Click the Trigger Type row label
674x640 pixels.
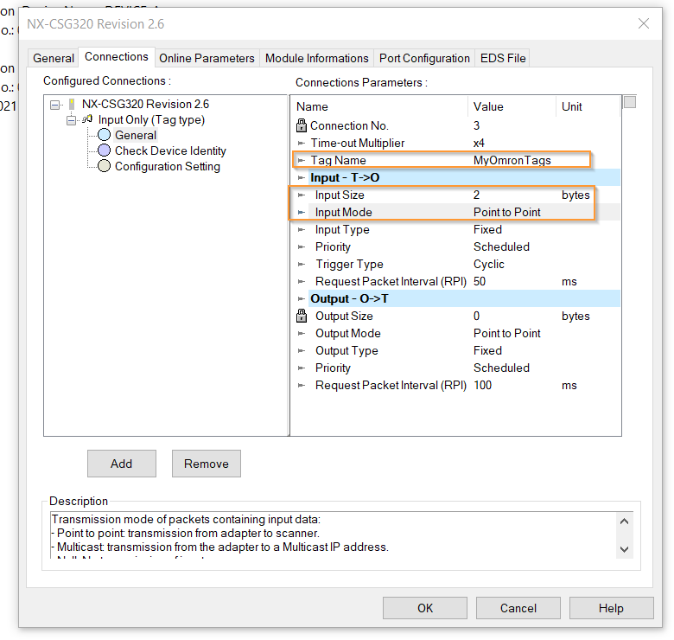(349, 265)
